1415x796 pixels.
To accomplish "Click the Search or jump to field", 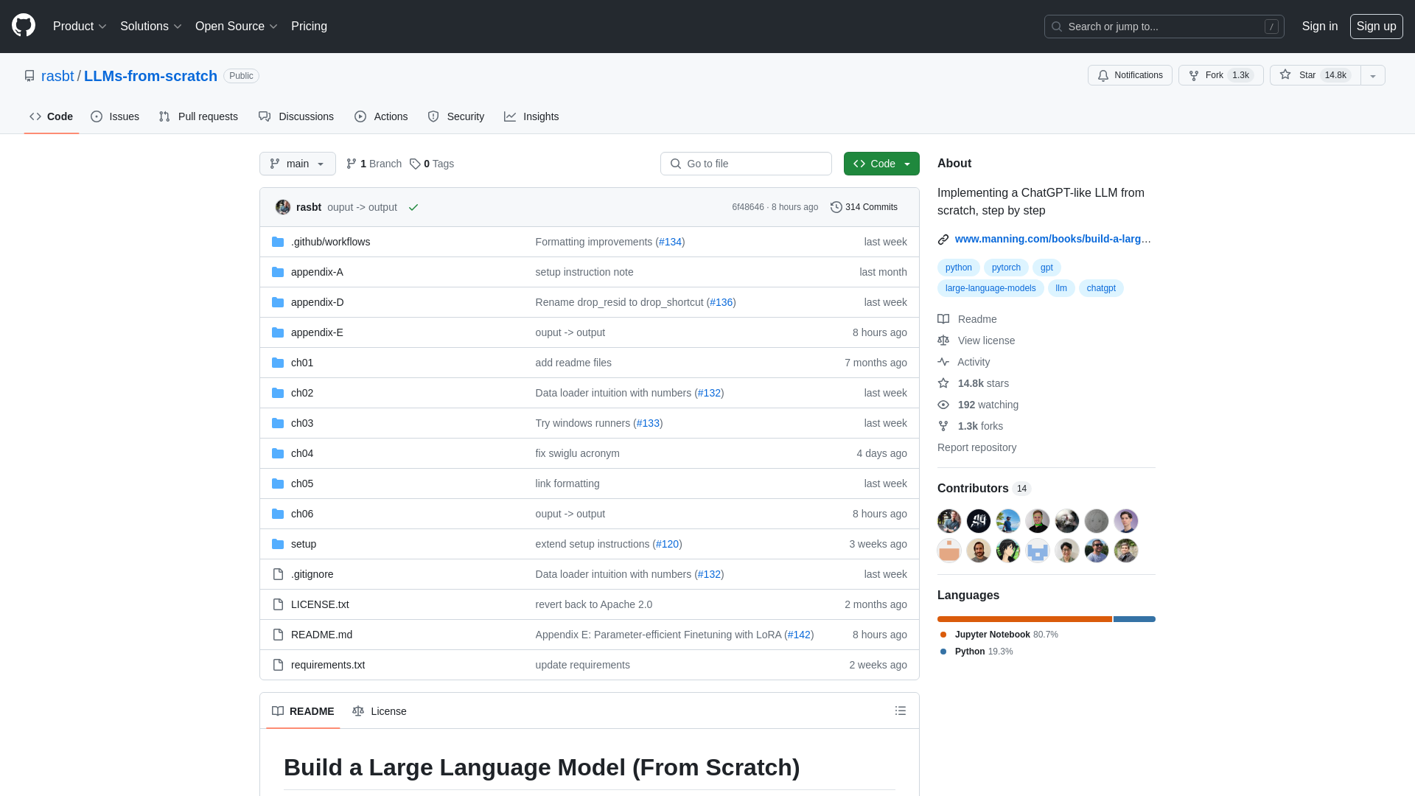I will [1164, 27].
